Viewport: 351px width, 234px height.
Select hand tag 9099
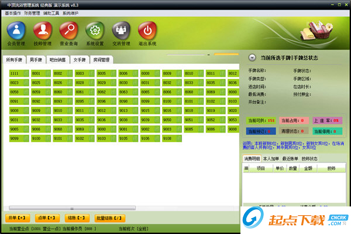[x=19, y=138]
